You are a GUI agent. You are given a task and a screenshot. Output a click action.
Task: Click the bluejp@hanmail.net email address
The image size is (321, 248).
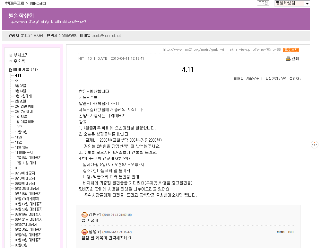pyautogui.click(x=106, y=36)
